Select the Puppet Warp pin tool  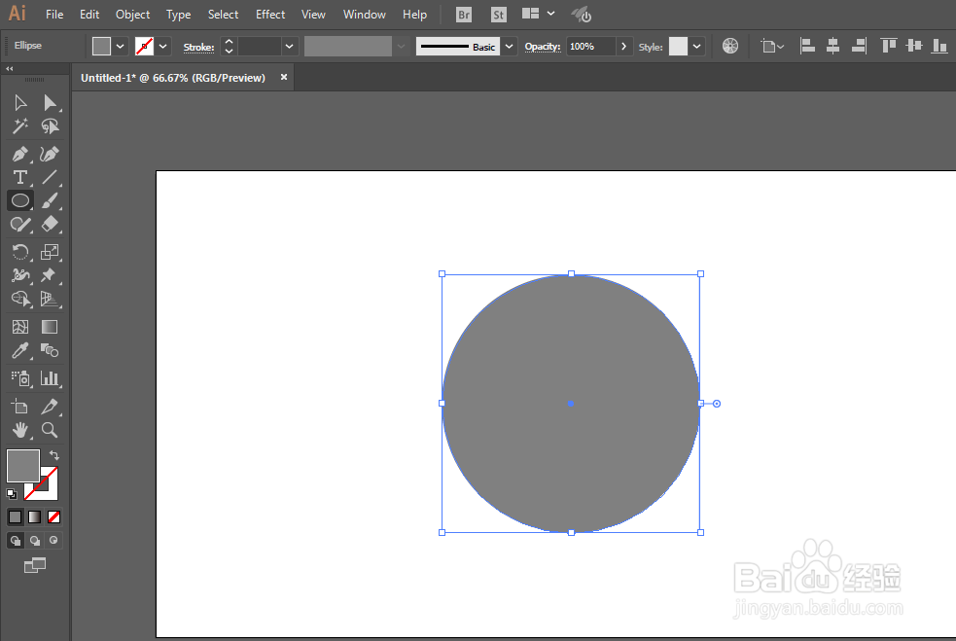(x=49, y=275)
